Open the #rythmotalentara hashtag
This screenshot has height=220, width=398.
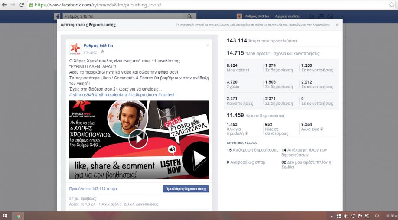(x=111, y=94)
